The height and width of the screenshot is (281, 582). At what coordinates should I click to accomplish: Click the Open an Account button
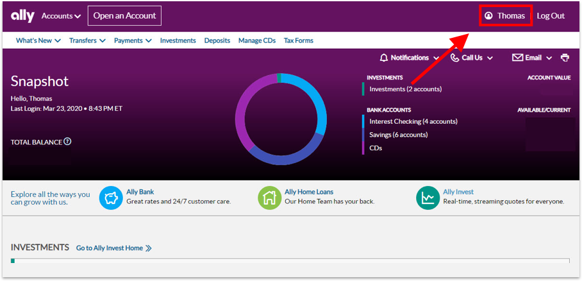pyautogui.click(x=124, y=15)
